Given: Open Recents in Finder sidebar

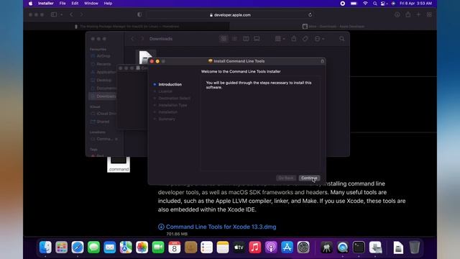Looking at the screenshot, I should coord(103,64).
